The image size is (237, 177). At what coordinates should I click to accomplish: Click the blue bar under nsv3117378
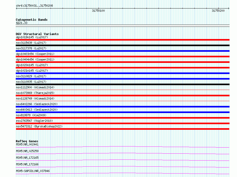pyautogui.click(x=122, y=51)
